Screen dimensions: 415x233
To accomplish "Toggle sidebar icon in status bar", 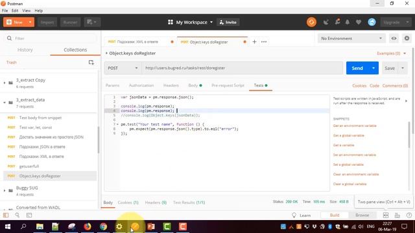I will [6, 216].
